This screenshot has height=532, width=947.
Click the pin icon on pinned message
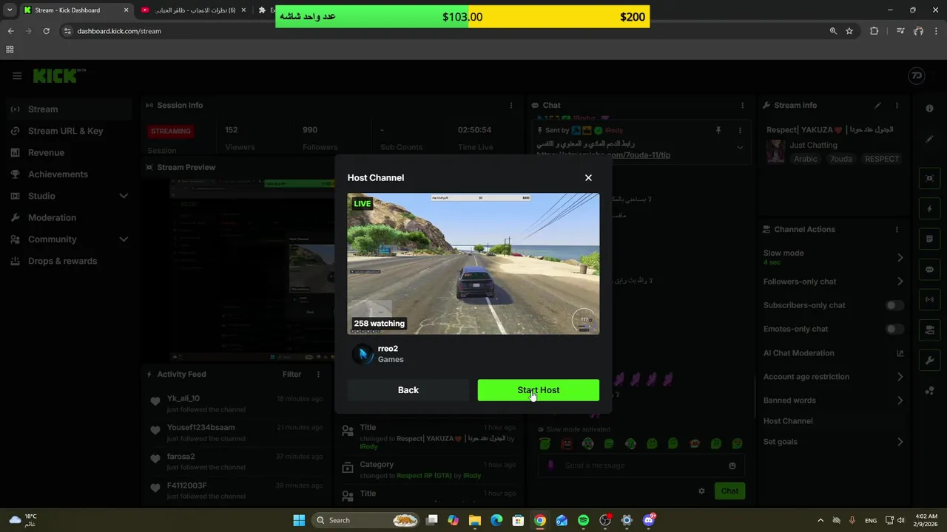tap(718, 131)
